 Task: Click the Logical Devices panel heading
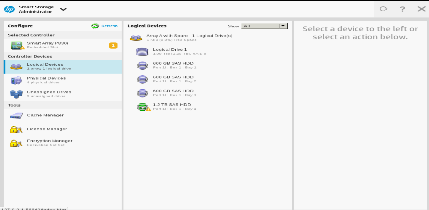tap(147, 26)
